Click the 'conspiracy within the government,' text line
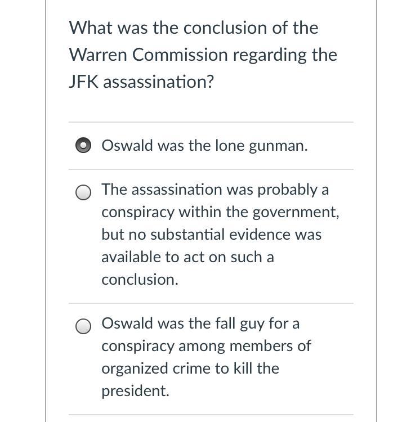Screen dimensions: 420x422 [220, 212]
